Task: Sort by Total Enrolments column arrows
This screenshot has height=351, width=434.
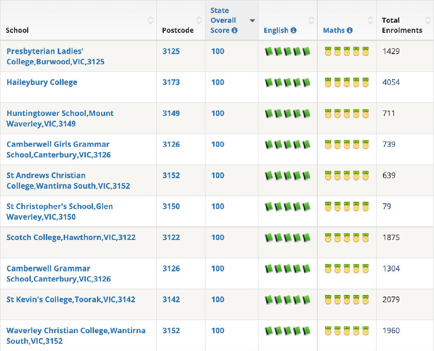Action: tap(428, 20)
